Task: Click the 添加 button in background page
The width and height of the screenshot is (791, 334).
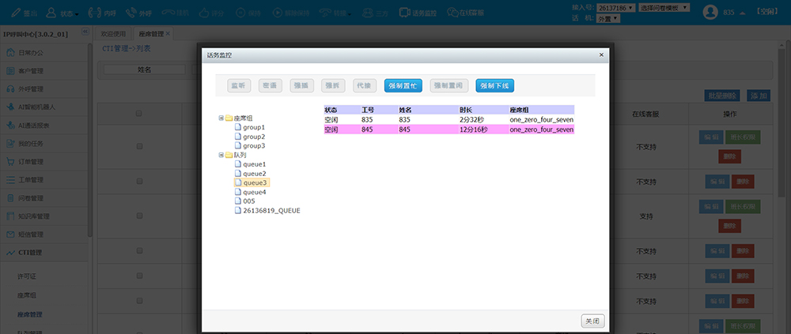Action: (x=759, y=96)
